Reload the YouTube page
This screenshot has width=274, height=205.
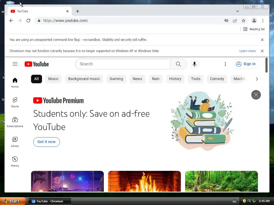click(28, 21)
